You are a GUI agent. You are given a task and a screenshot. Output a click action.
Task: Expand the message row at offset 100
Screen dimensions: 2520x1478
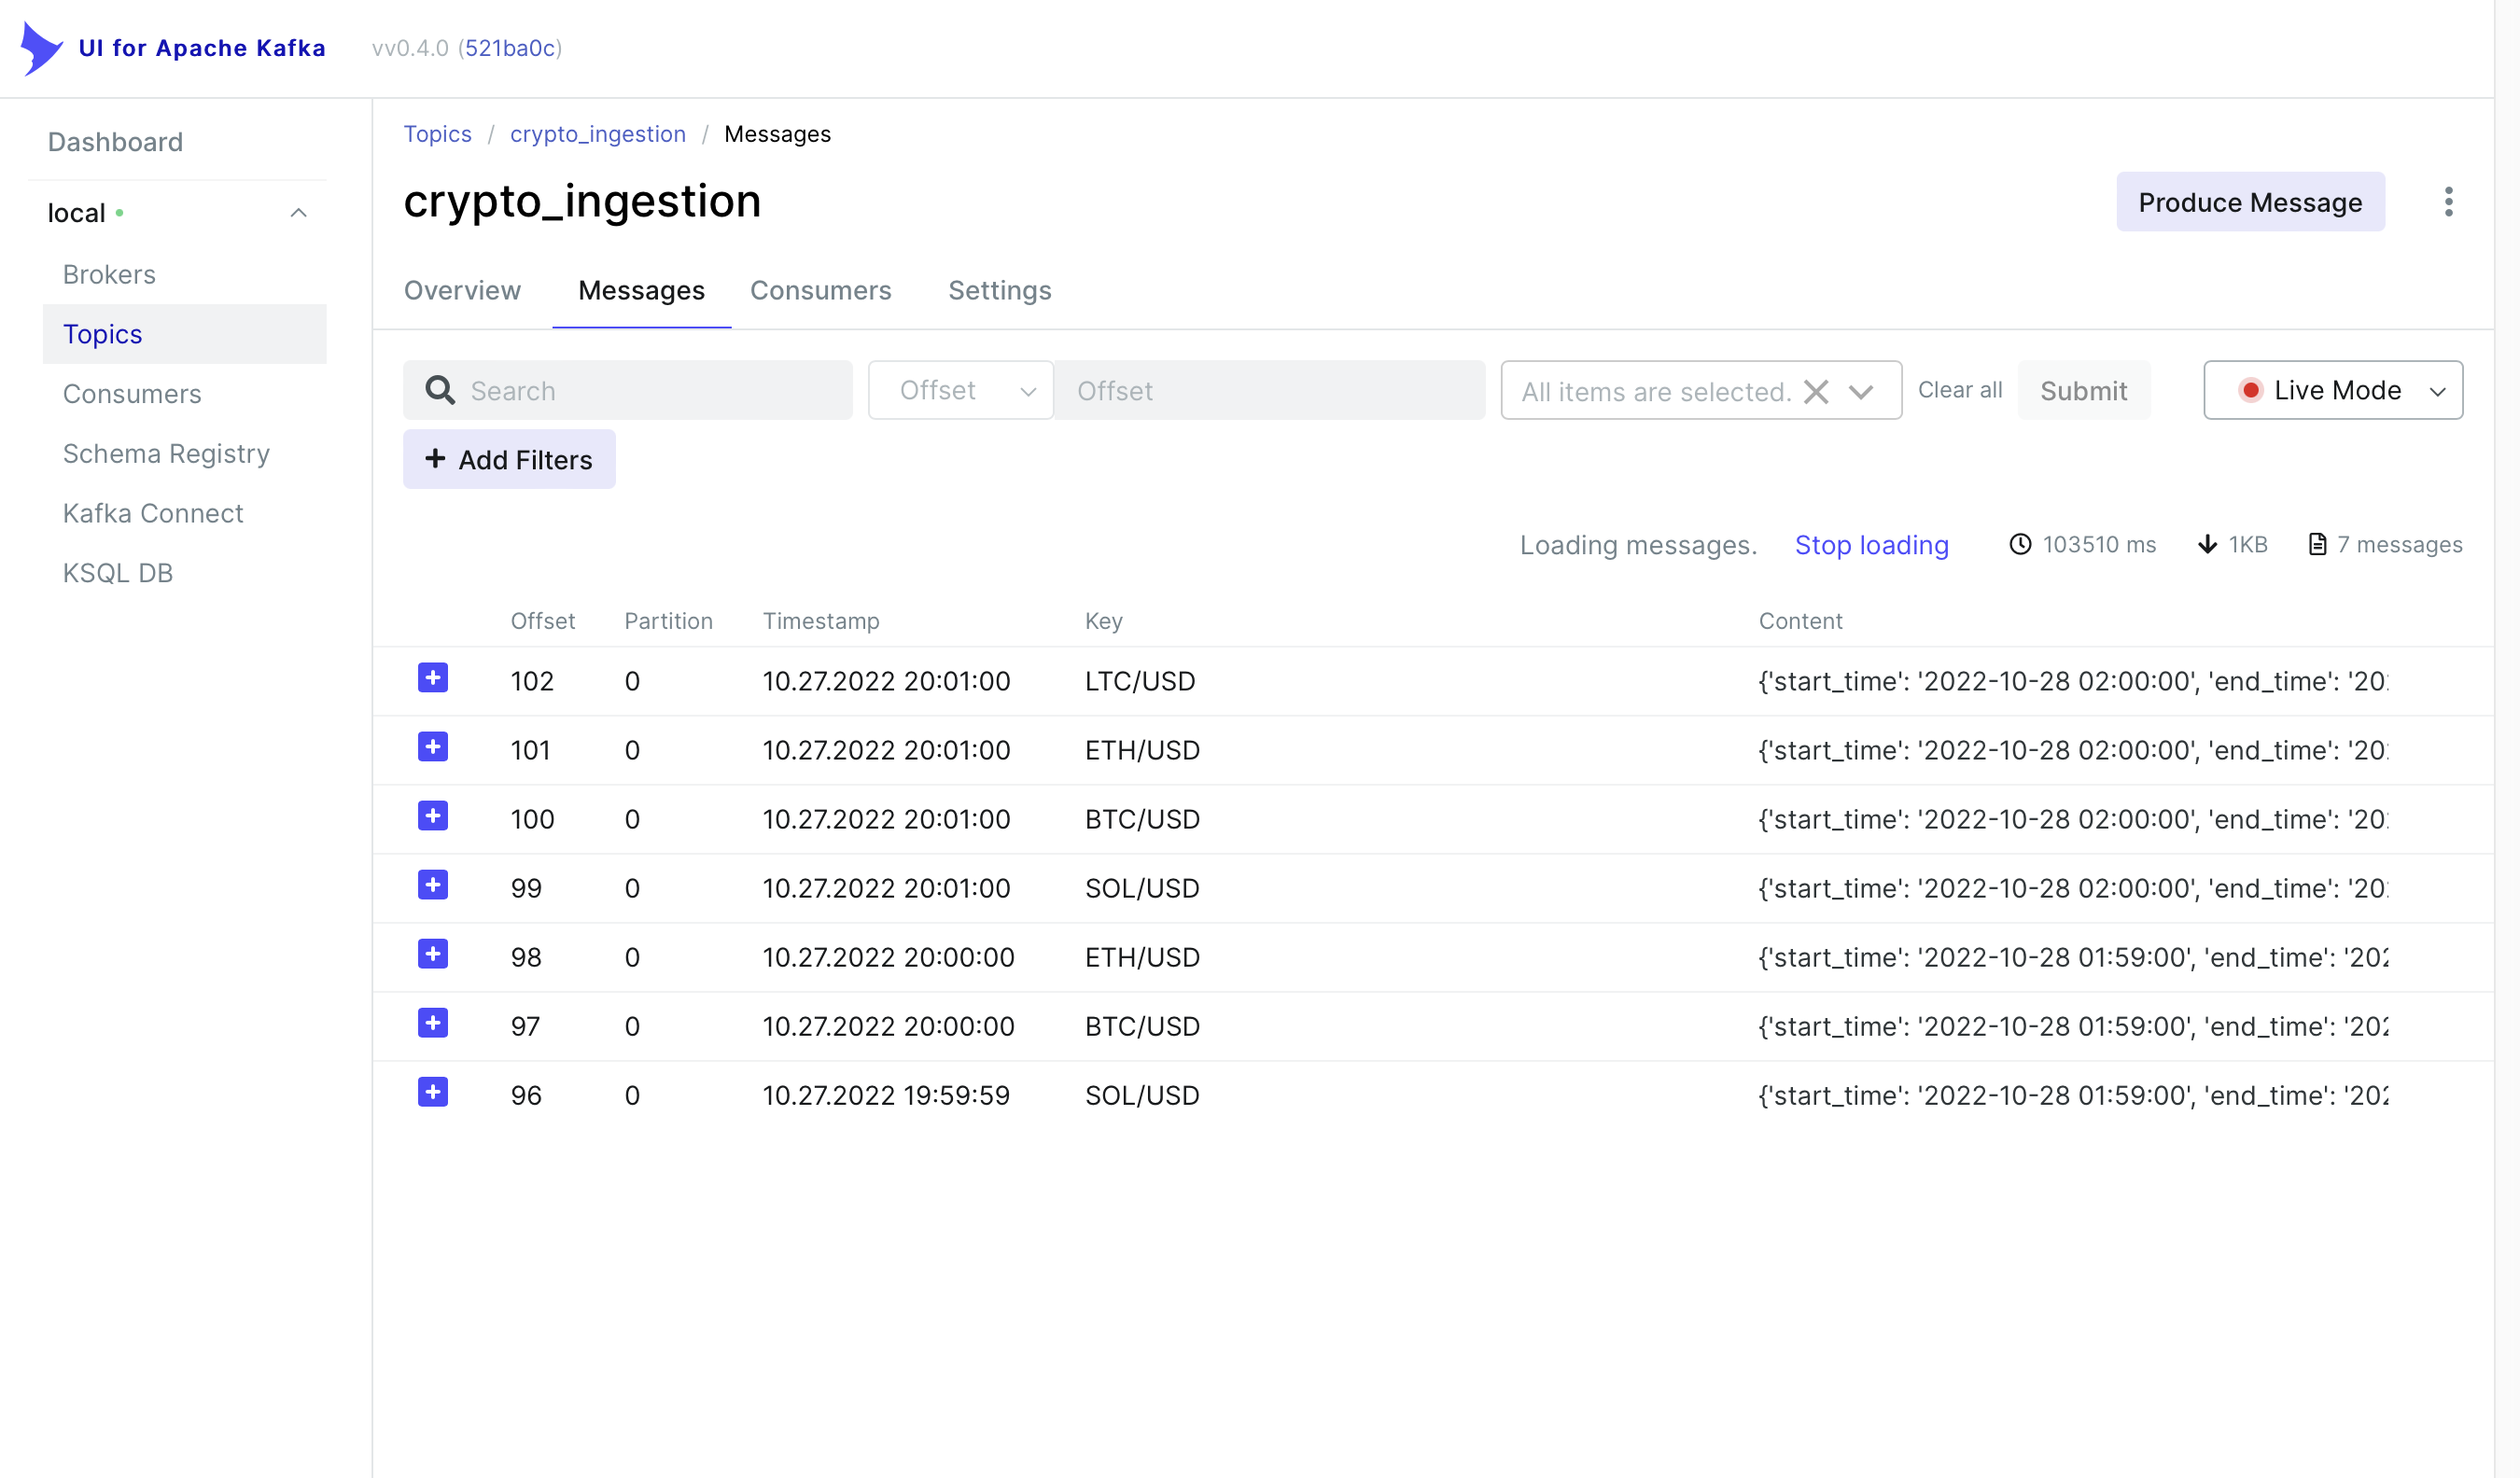pyautogui.click(x=432, y=816)
